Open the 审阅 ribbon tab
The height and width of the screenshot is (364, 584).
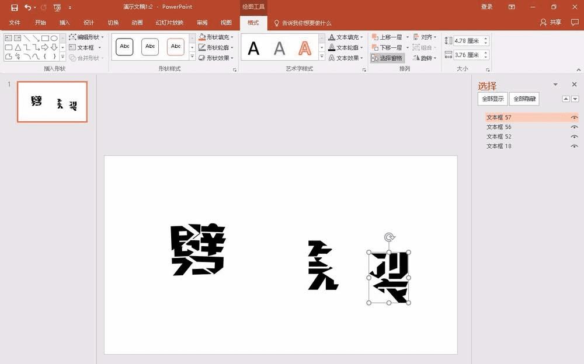202,23
